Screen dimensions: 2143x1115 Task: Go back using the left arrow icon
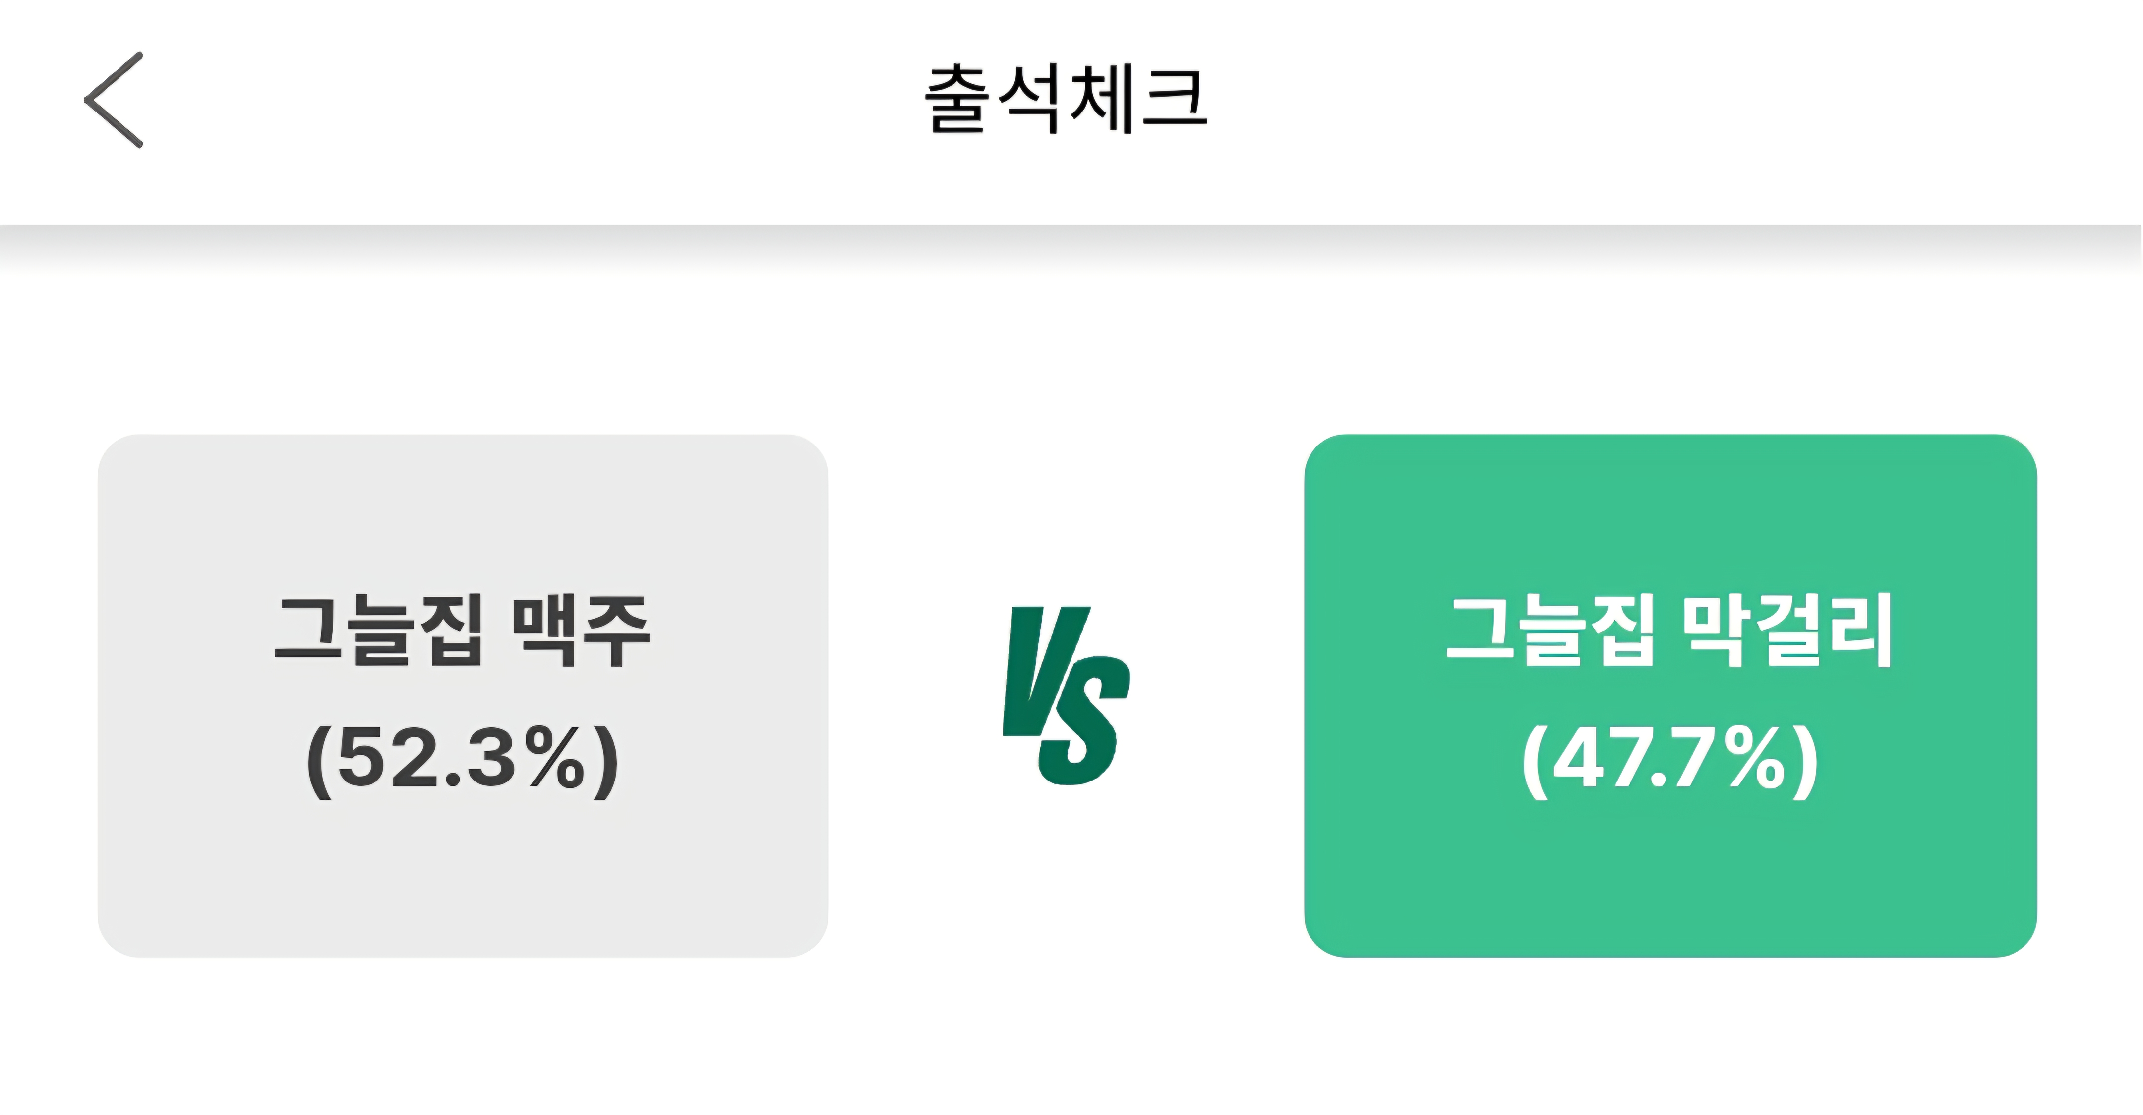click(114, 100)
